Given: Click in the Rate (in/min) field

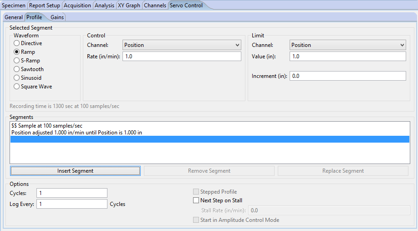Looking at the screenshot, I should [x=182, y=56].
